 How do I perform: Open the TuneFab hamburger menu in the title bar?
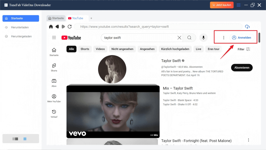238,5
